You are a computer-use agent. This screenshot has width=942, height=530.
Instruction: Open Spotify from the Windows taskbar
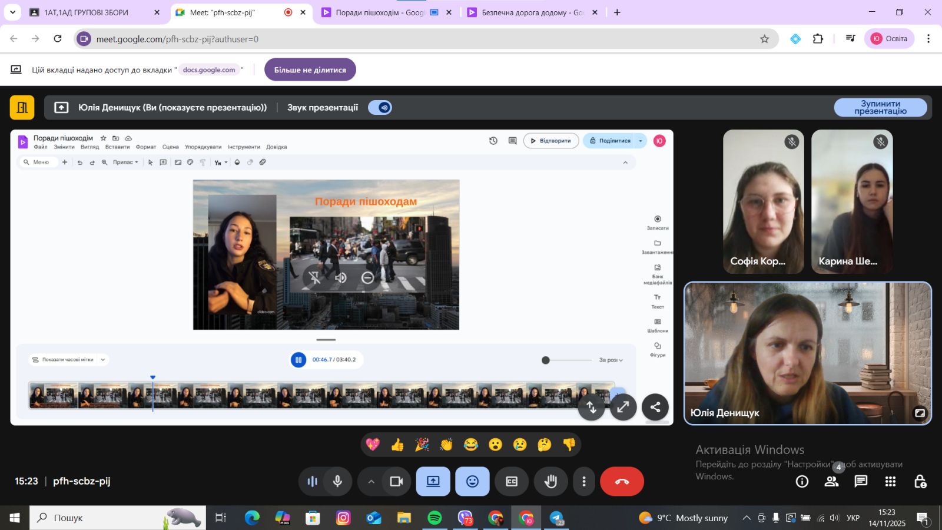click(434, 518)
